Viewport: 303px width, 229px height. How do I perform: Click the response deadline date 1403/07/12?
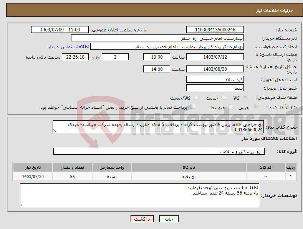point(215,57)
